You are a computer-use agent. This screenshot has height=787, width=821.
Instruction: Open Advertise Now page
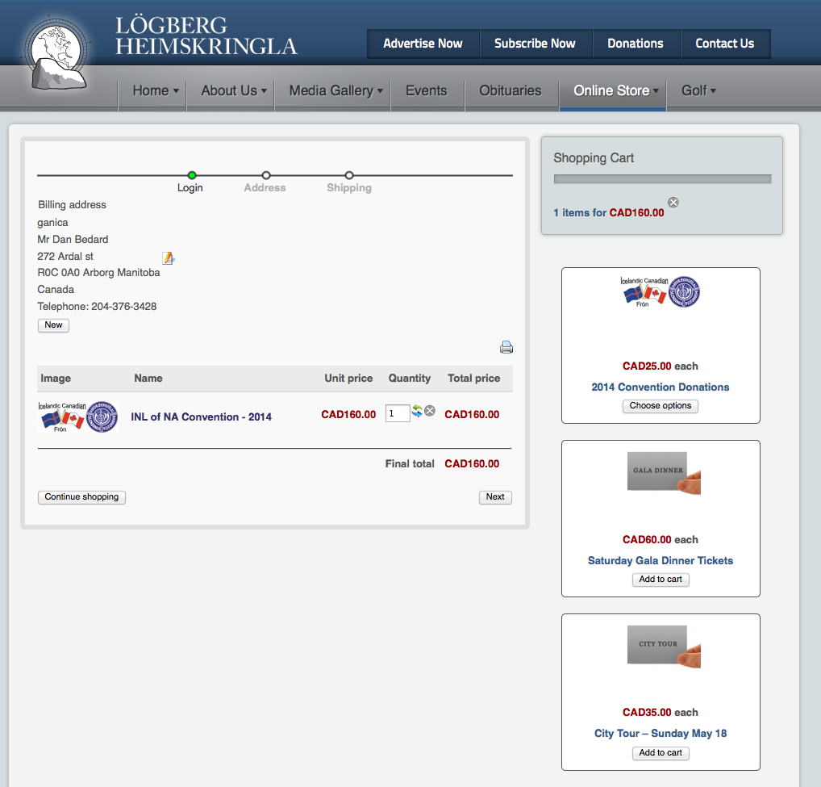pos(423,44)
